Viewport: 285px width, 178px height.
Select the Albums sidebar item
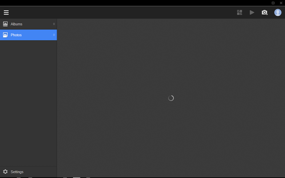(x=28, y=24)
